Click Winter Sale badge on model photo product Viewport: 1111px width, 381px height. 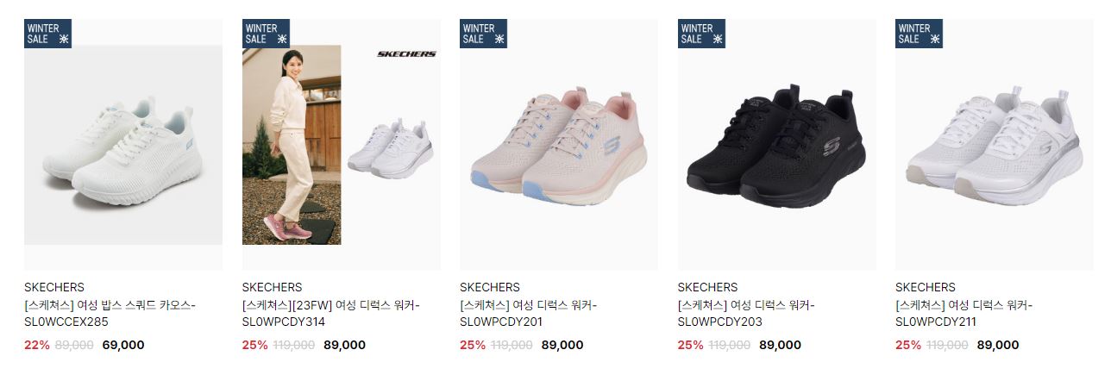(266, 34)
